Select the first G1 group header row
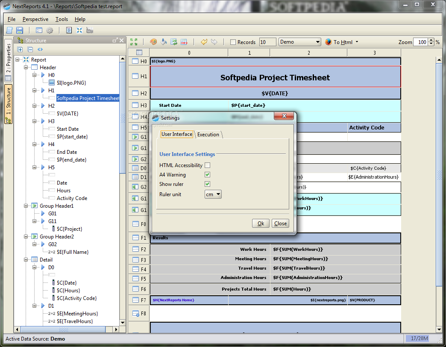The image size is (446, 347). point(139,137)
